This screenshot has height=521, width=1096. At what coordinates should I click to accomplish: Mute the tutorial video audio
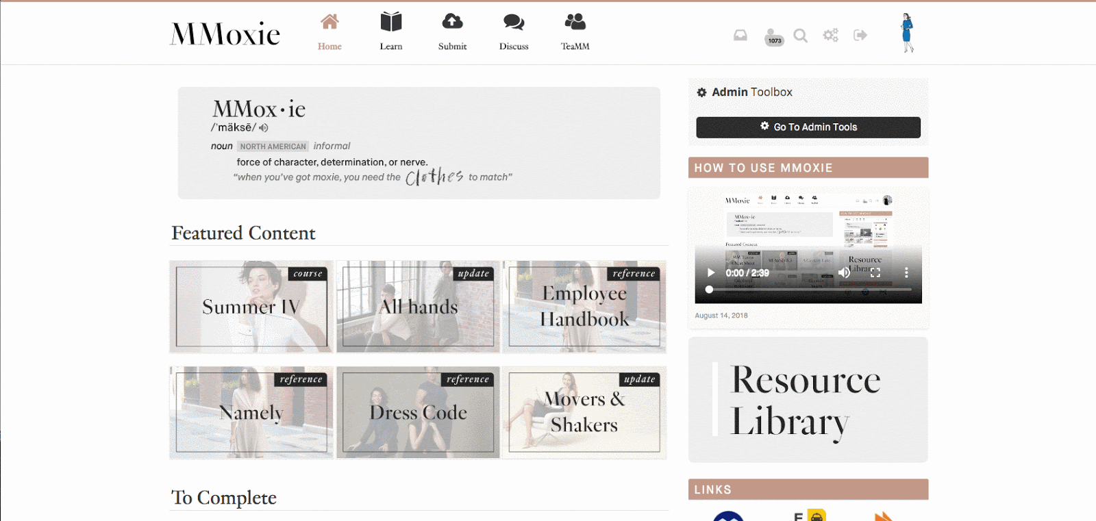[844, 272]
